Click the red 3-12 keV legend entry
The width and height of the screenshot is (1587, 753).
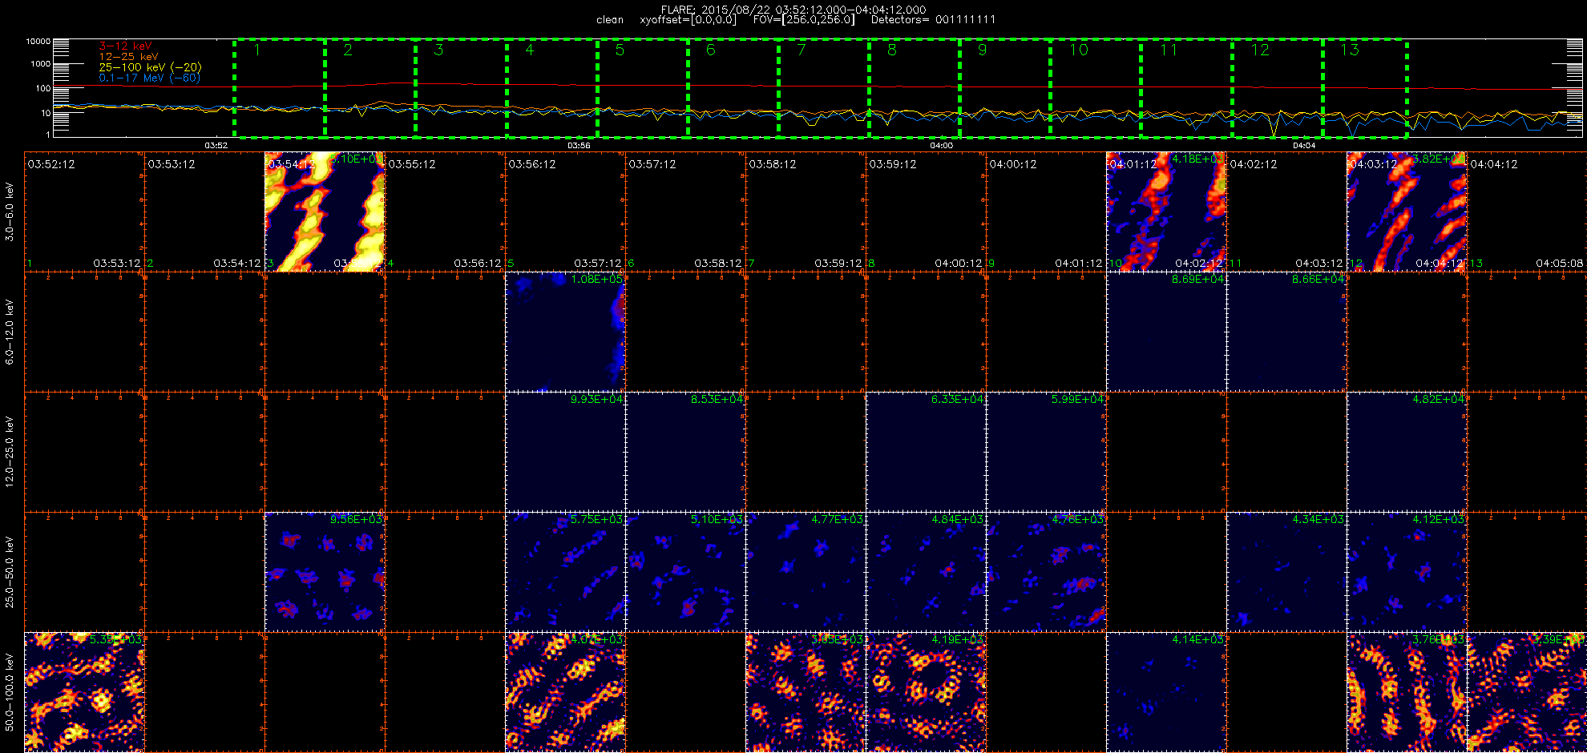[x=125, y=46]
